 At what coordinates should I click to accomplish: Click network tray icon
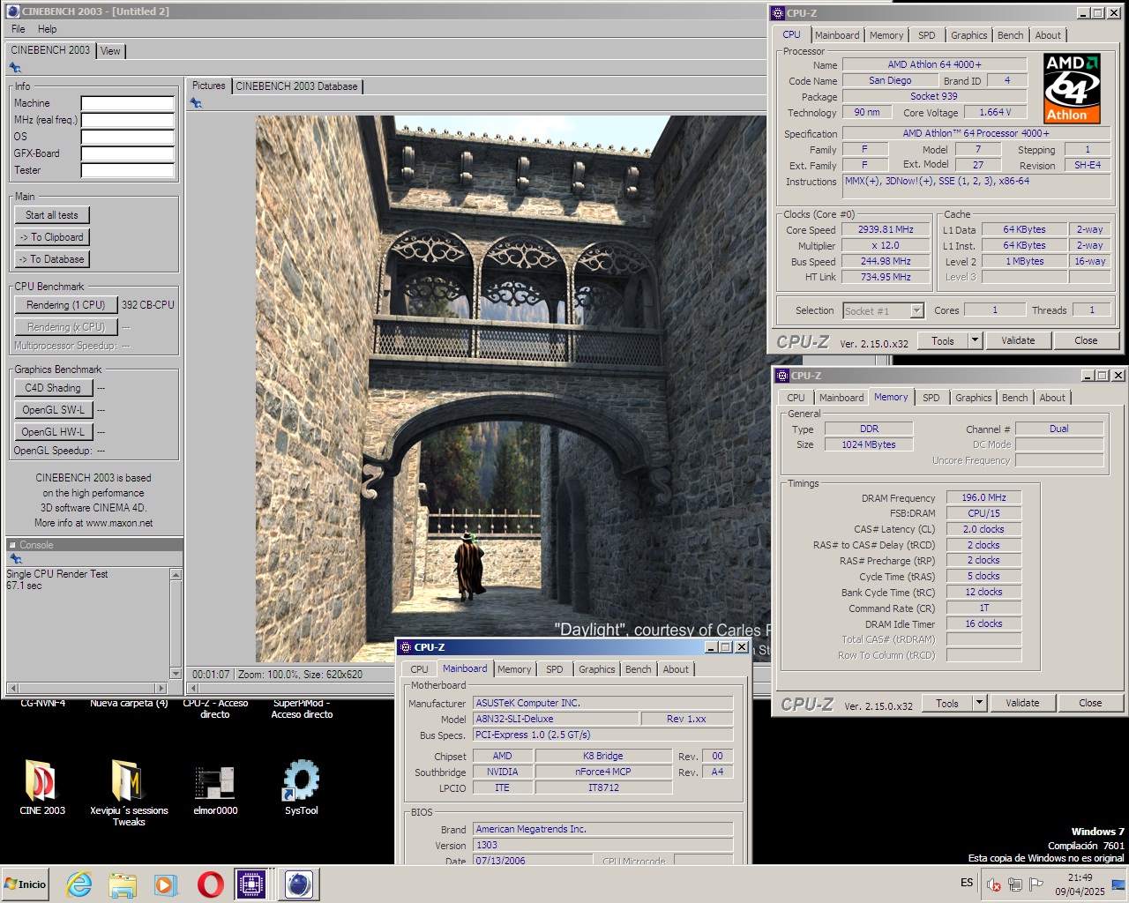[1015, 884]
